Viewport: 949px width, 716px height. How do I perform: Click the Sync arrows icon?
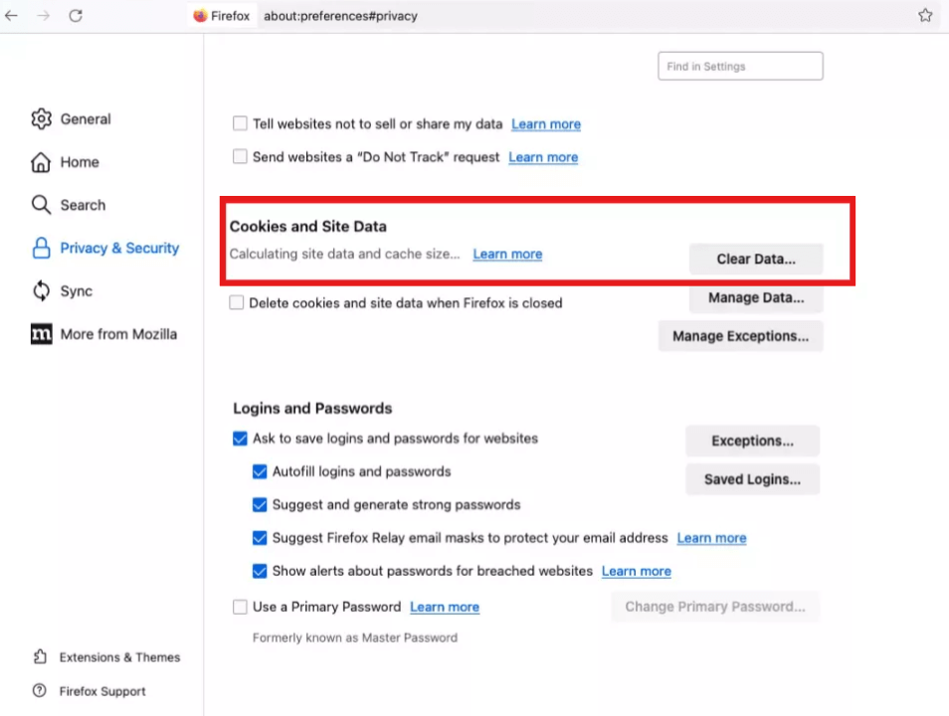[41, 290]
